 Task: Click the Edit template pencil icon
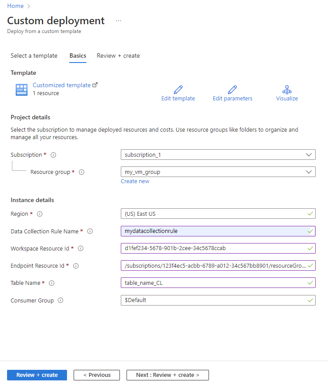[178, 90]
